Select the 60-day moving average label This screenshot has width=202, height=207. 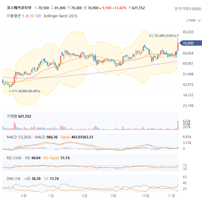32,16
